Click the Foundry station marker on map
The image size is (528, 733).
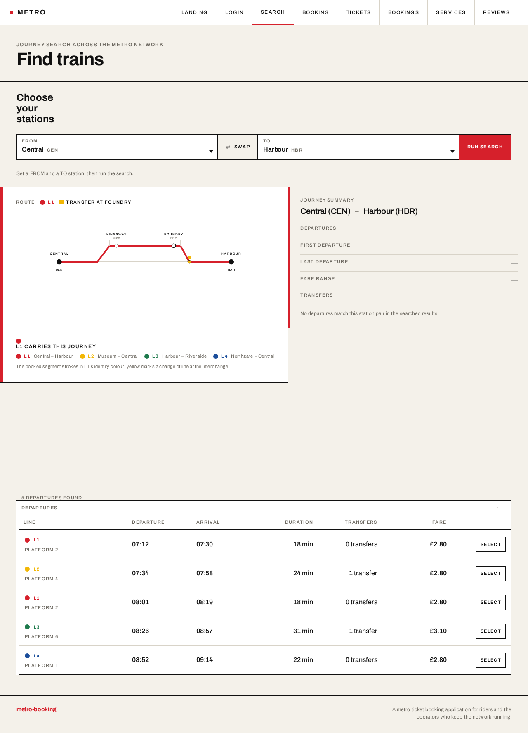point(174,246)
